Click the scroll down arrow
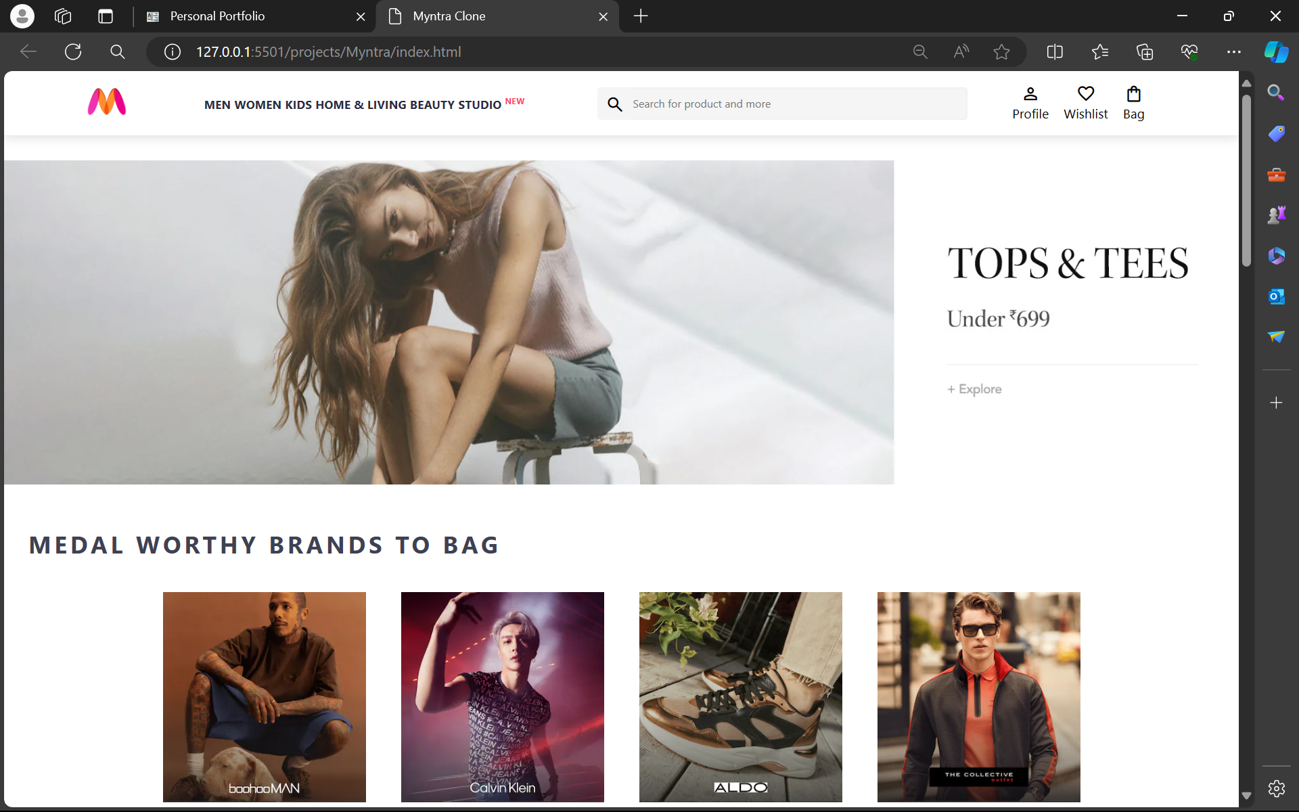1299x812 pixels. tap(1246, 796)
